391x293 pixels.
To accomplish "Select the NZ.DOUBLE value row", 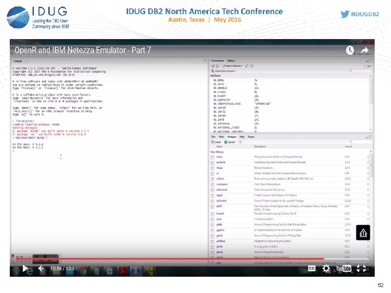I will 290,88.
